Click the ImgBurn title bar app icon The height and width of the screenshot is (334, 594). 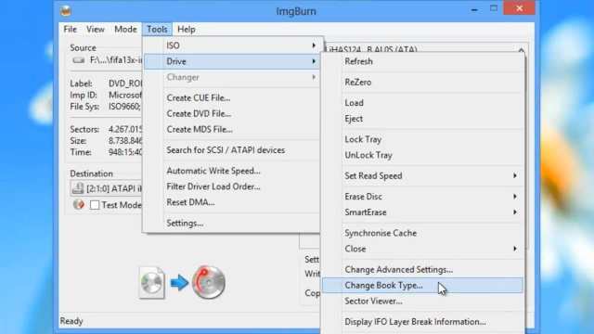click(66, 10)
